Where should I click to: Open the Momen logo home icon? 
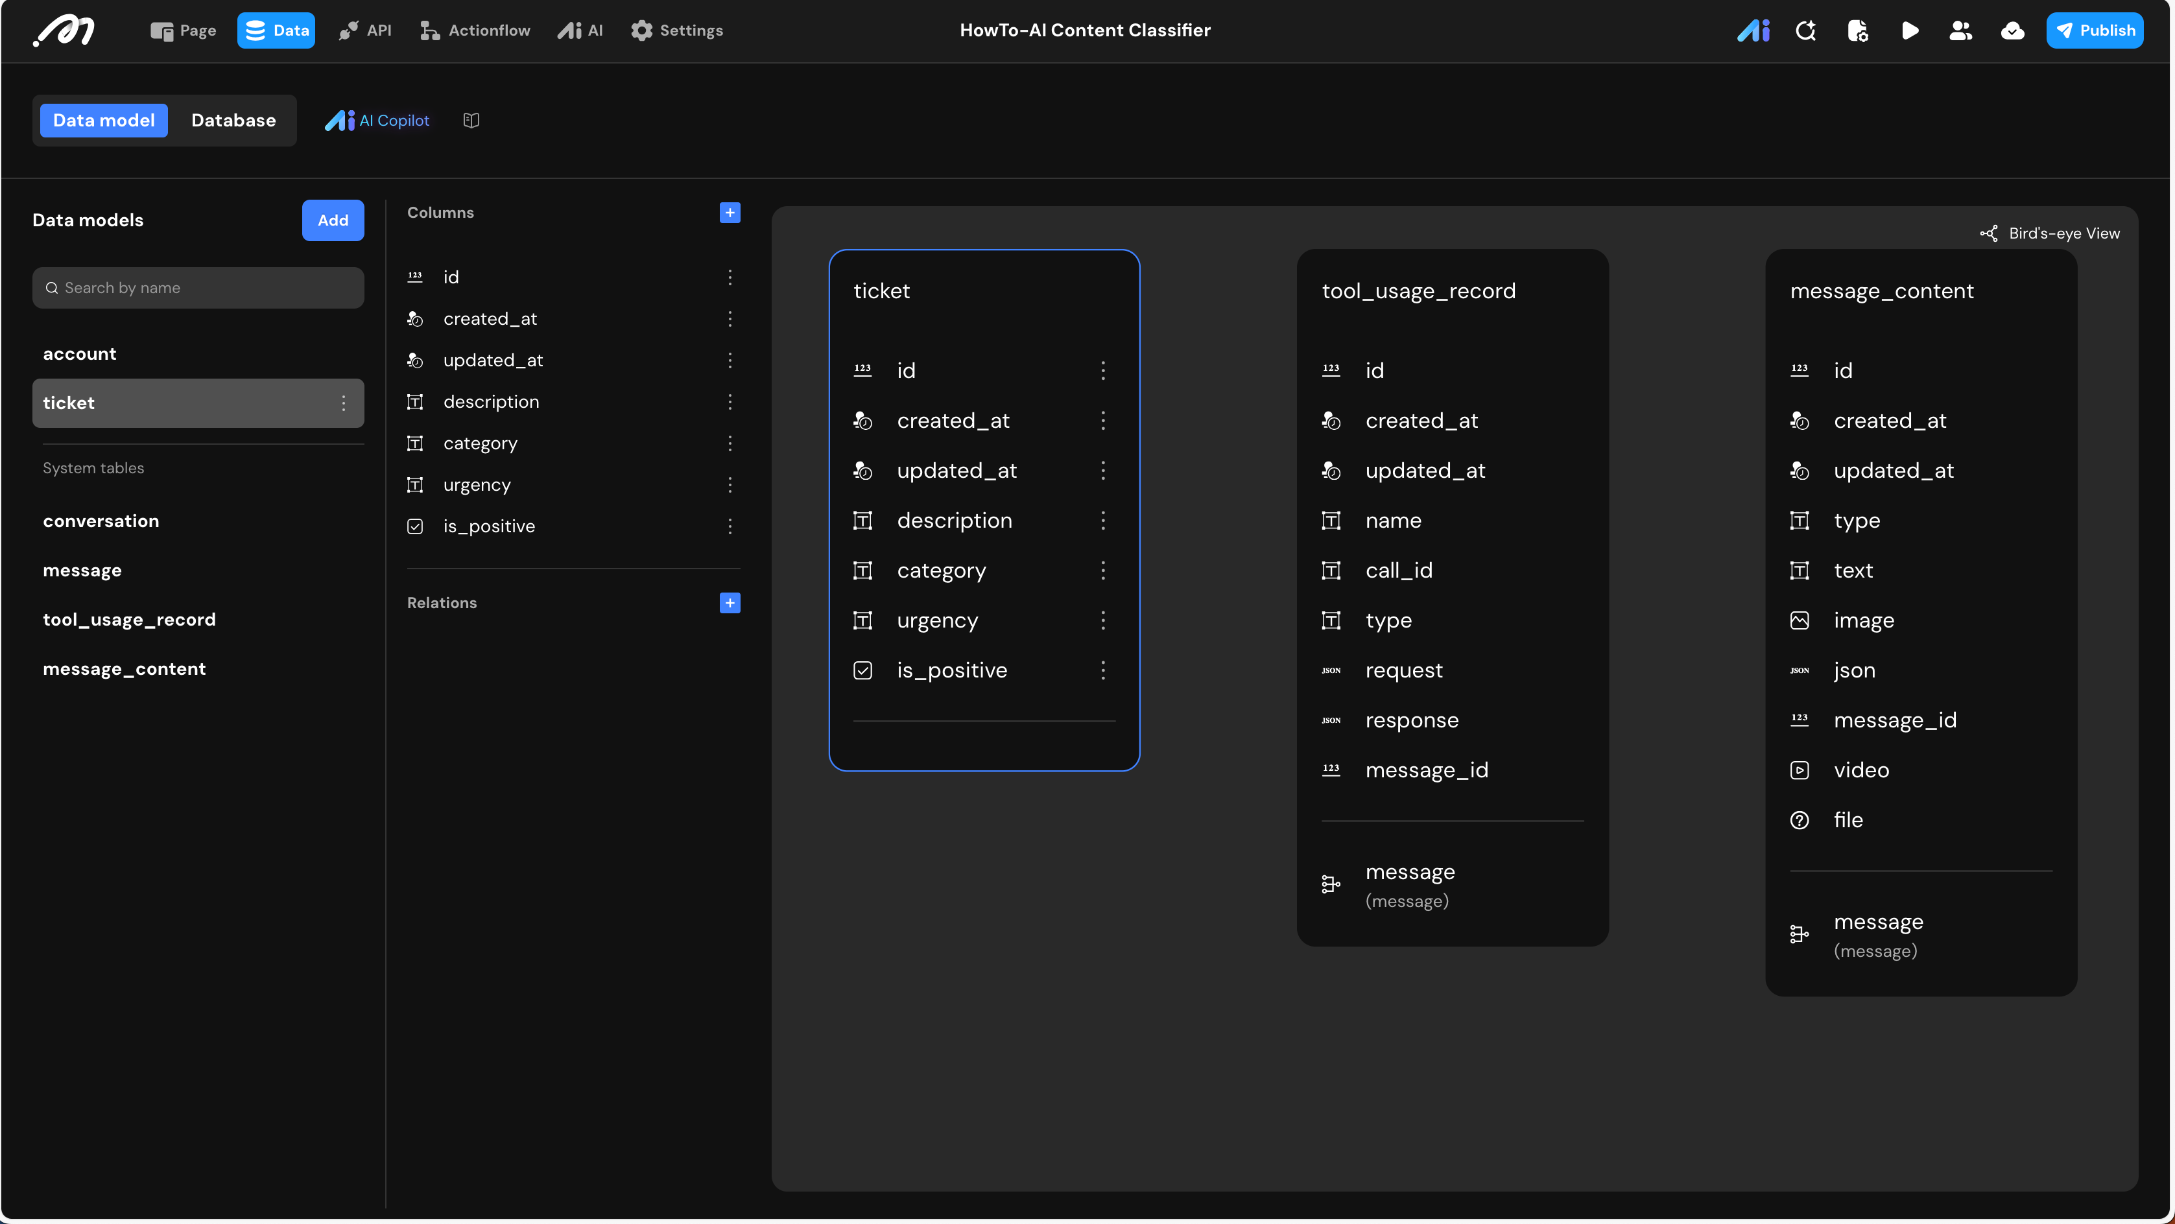coord(64,30)
